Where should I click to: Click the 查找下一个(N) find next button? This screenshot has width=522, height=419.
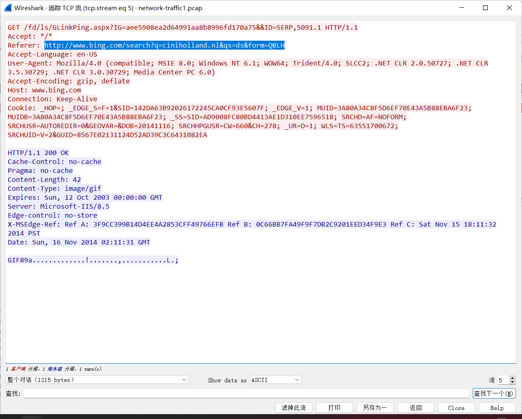click(x=494, y=393)
